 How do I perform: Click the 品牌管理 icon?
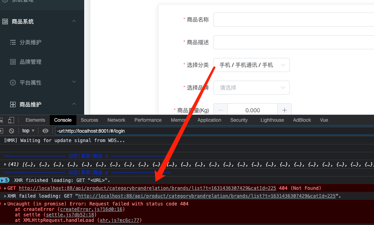coord(13,62)
